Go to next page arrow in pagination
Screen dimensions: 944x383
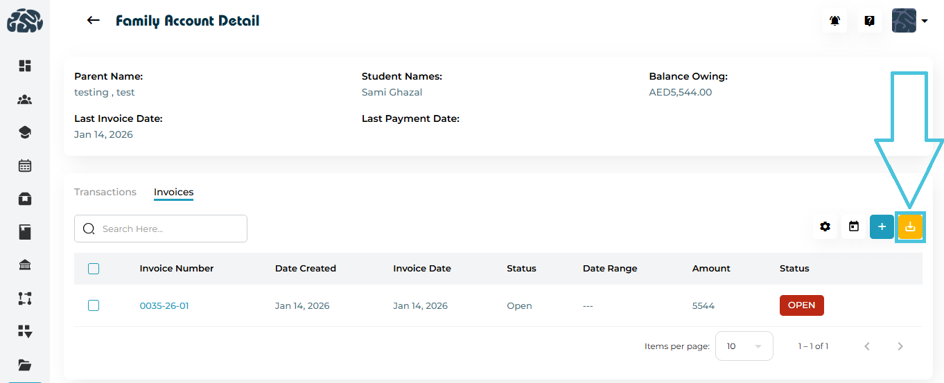click(900, 346)
